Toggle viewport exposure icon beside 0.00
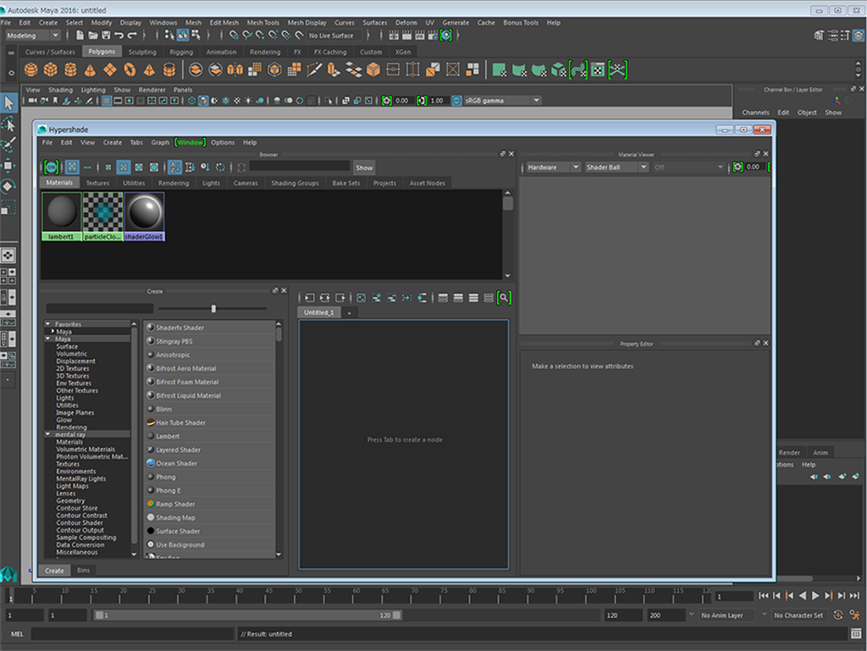This screenshot has height=651, width=867. point(387,101)
